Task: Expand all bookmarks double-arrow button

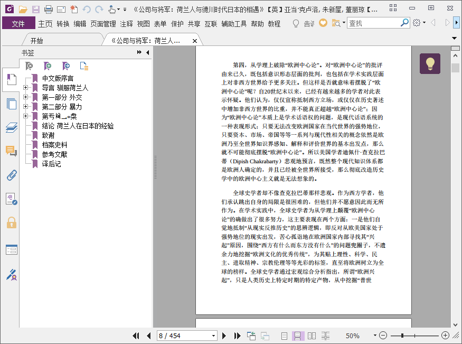Action: (x=139, y=52)
